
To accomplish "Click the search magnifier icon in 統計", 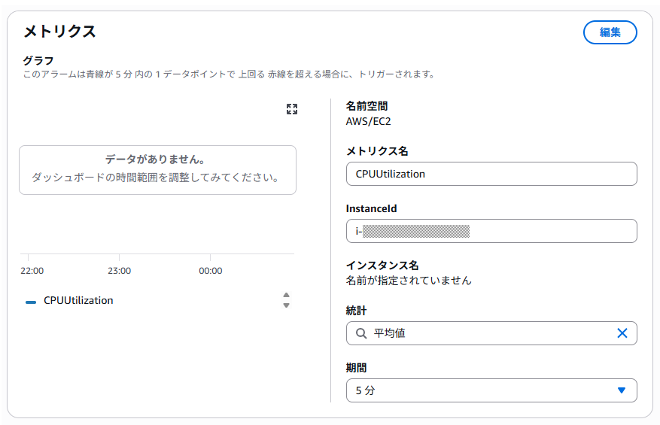I will (361, 333).
